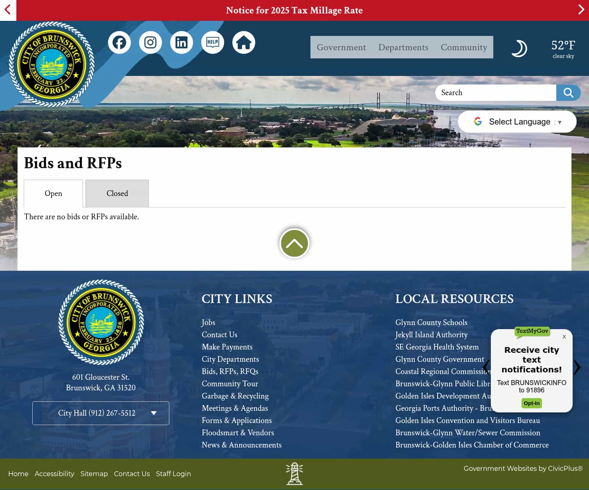Open the city's Instagram page
The height and width of the screenshot is (490, 589).
point(151,42)
